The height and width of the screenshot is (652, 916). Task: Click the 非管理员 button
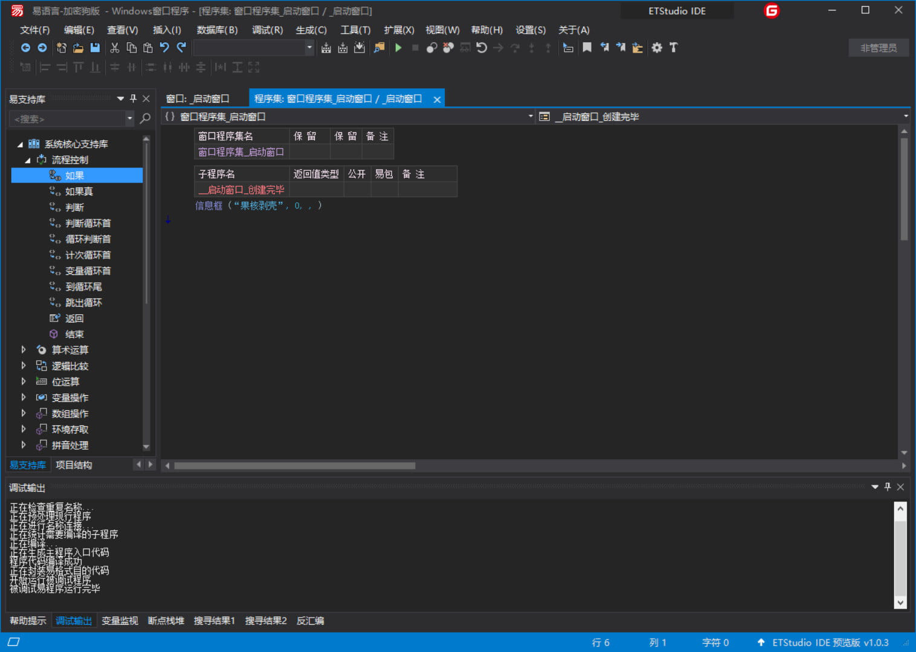[x=879, y=48]
